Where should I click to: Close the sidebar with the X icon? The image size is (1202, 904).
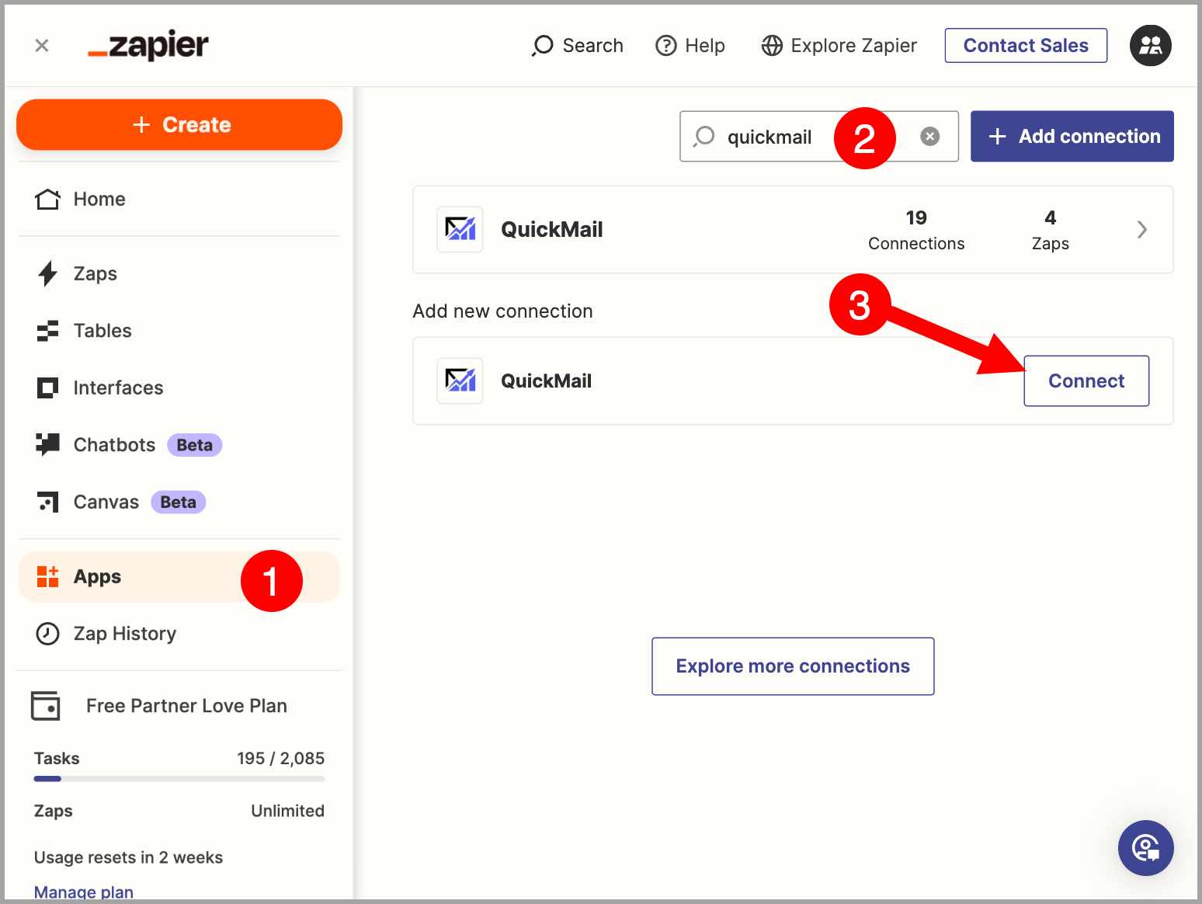(x=42, y=46)
